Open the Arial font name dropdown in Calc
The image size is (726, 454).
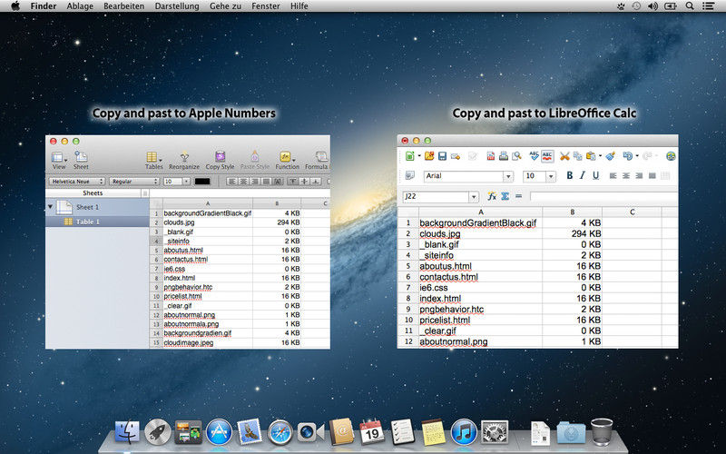point(508,176)
